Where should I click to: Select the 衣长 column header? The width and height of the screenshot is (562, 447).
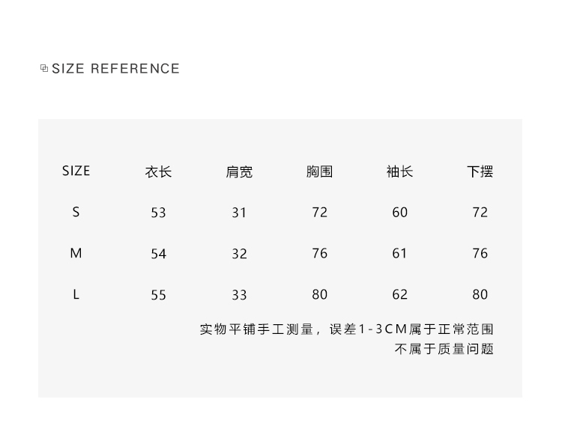tap(158, 171)
